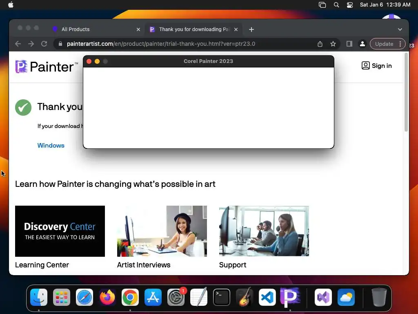Click the painterartist.com address bar
The image size is (418, 314).
click(x=161, y=44)
